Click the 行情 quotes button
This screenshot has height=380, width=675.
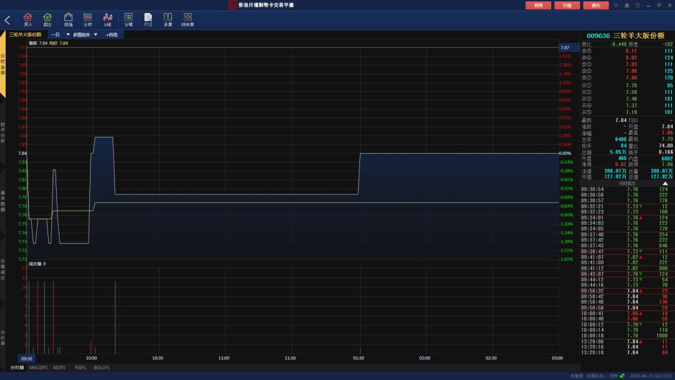pos(567,6)
